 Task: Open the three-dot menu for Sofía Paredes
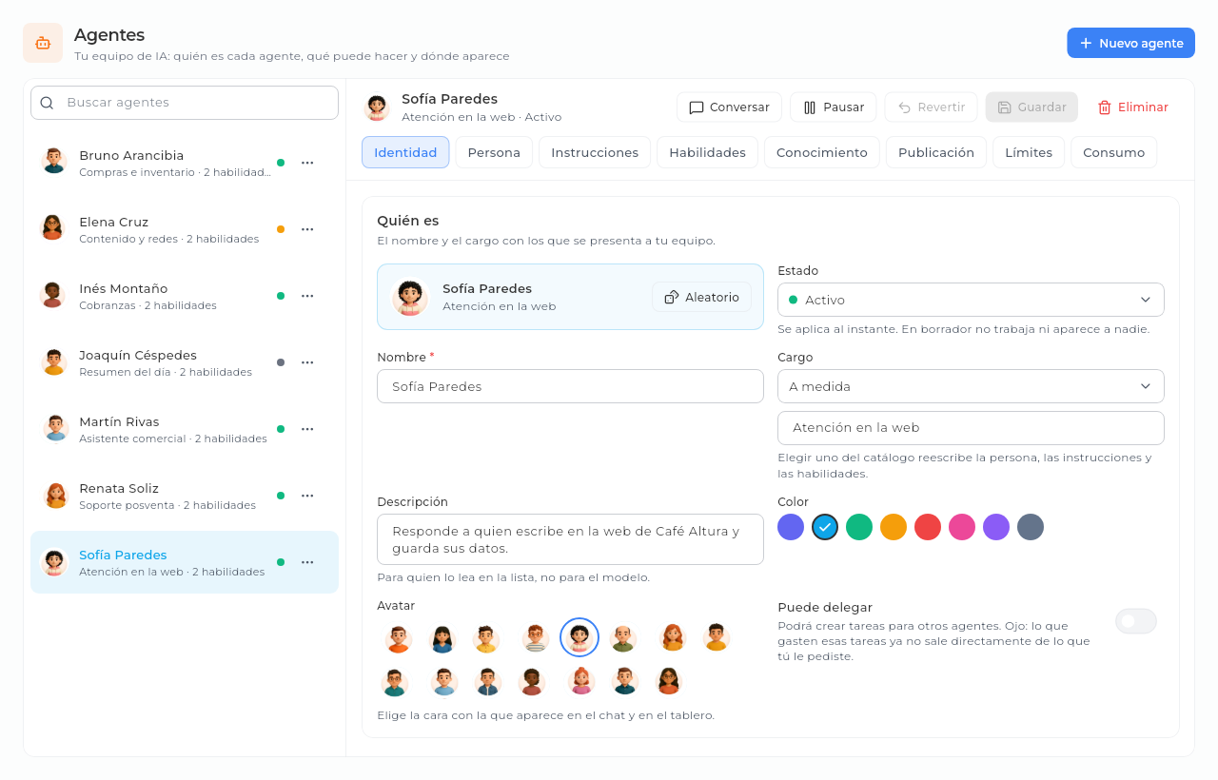click(x=307, y=562)
